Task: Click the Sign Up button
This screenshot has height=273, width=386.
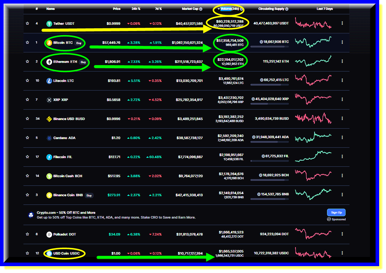Action: 336,212
